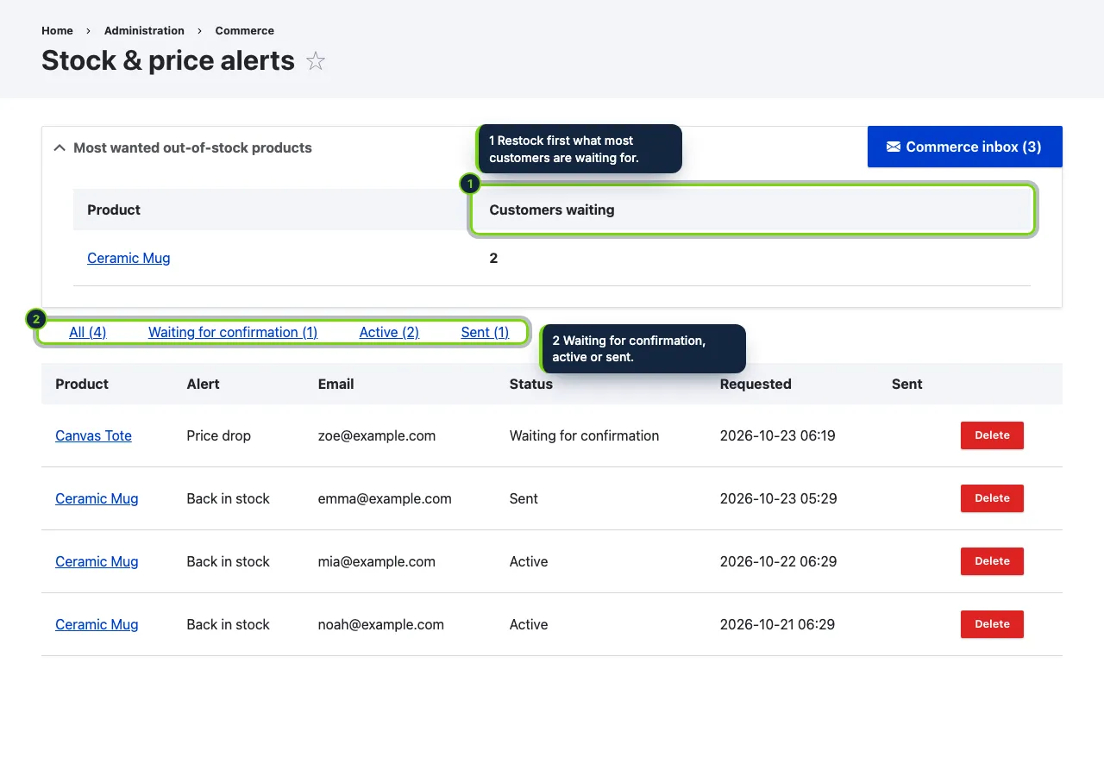
Task: Open the Canvas Tote product link
Action: [93, 435]
